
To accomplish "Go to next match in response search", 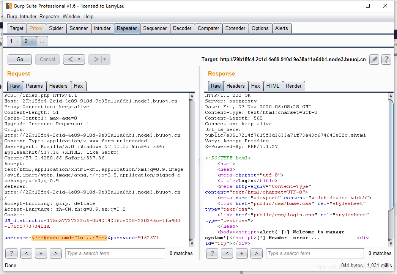I will tap(257, 253).
